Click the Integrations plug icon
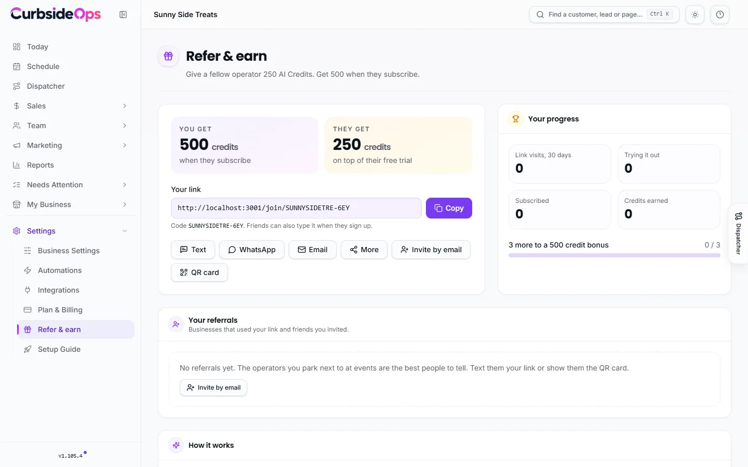 click(x=28, y=290)
